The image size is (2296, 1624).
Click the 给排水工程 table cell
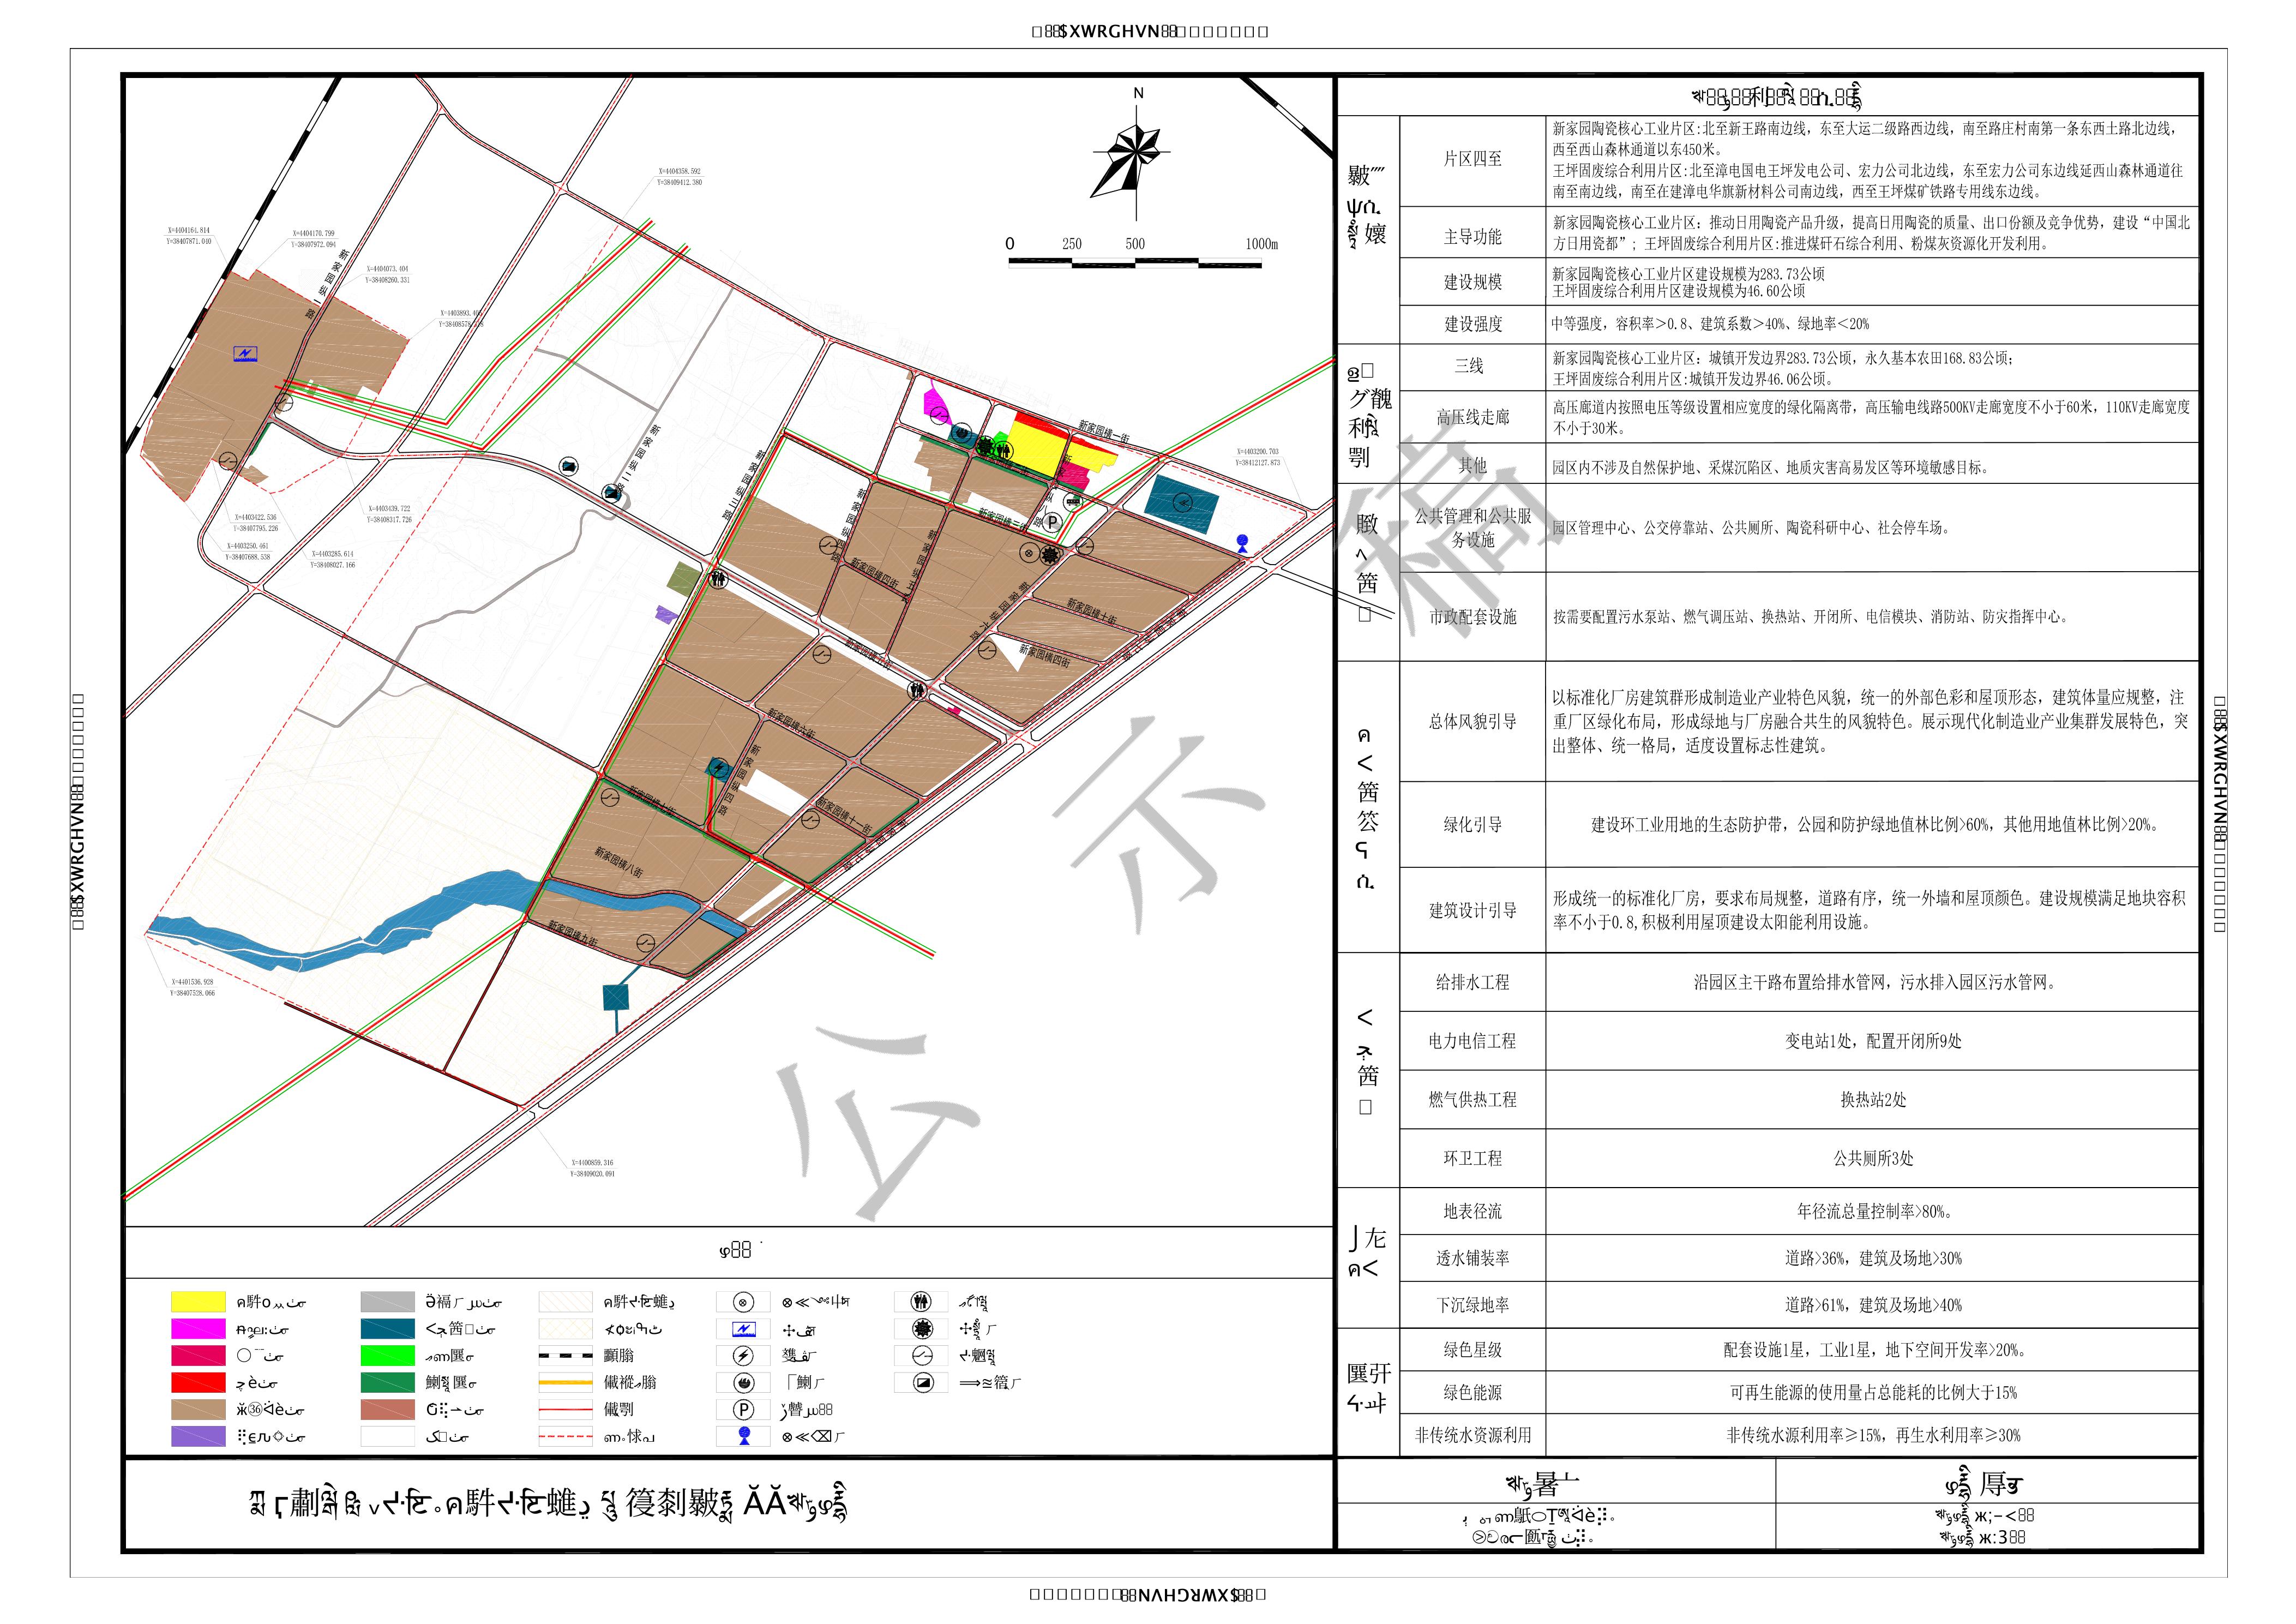pyautogui.click(x=1472, y=983)
